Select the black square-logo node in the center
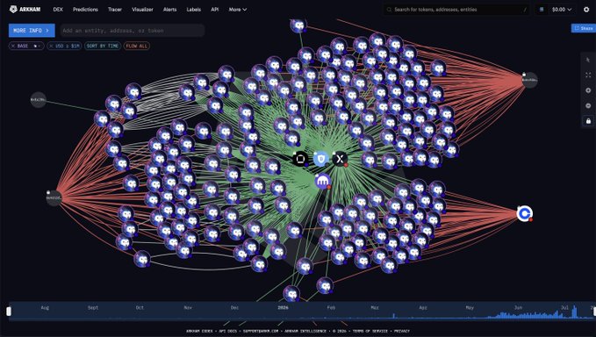Image resolution: width=596 pixels, height=337 pixels. pos(300,159)
